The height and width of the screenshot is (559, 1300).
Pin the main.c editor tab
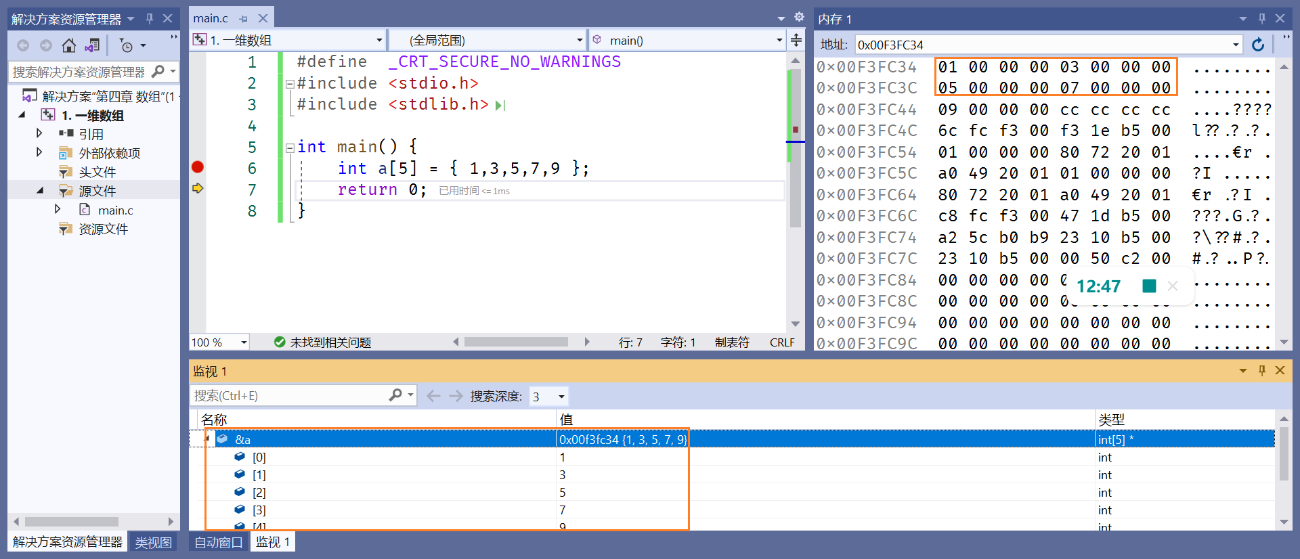244,19
